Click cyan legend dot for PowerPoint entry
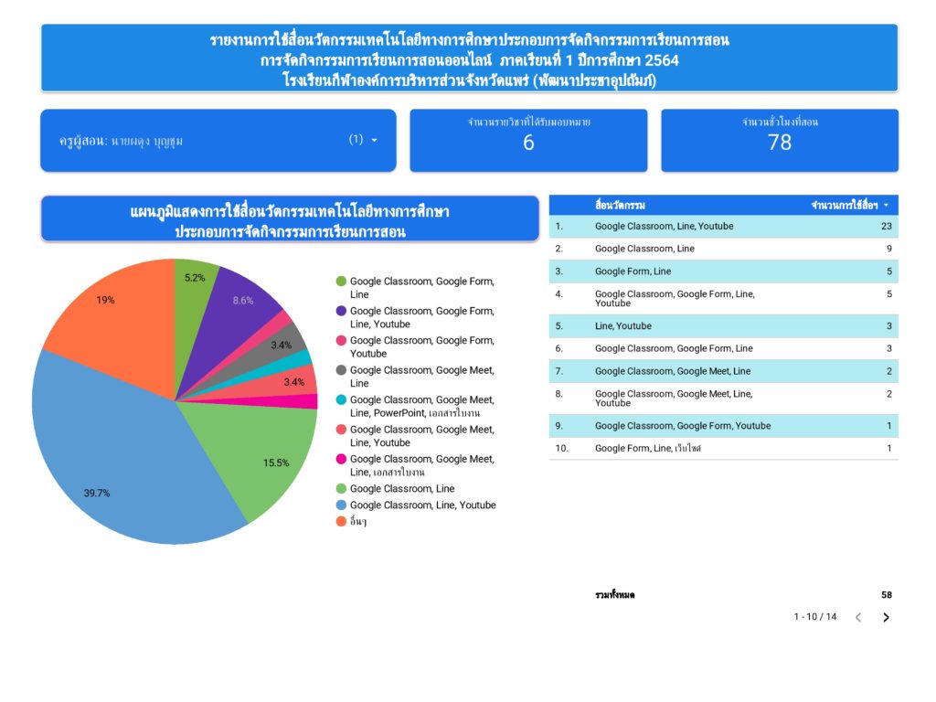 click(x=342, y=400)
